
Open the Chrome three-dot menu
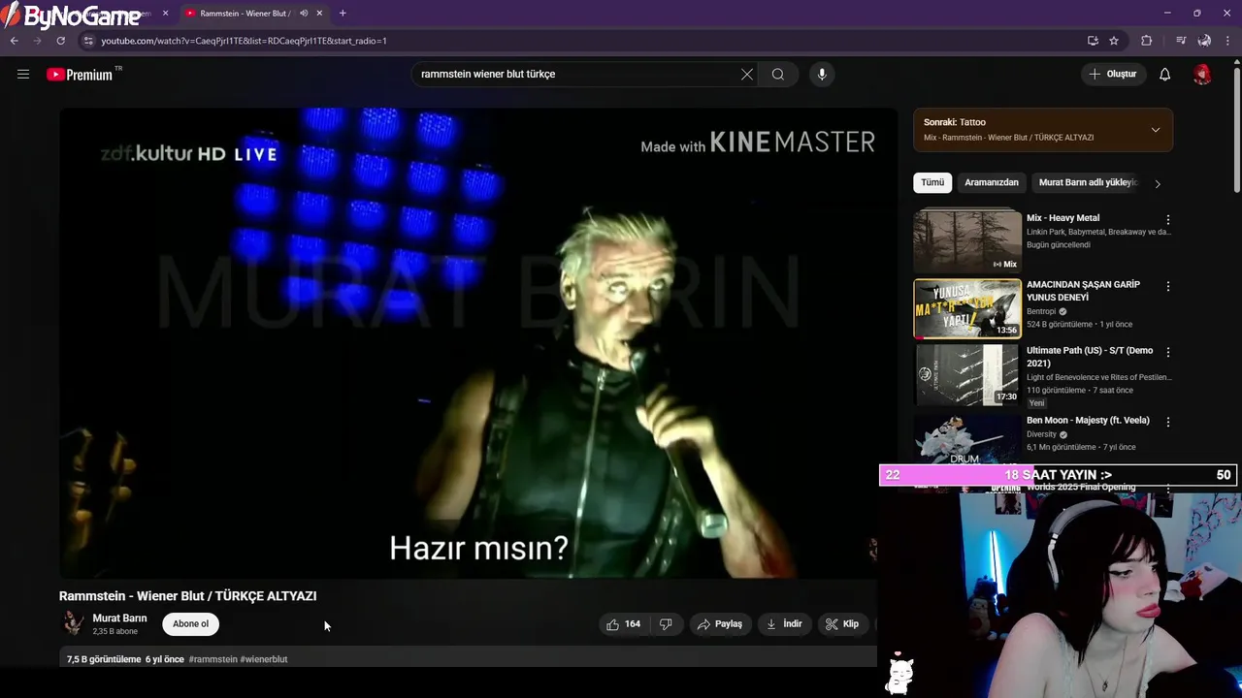click(x=1227, y=41)
